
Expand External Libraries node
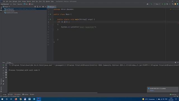point(3,11)
